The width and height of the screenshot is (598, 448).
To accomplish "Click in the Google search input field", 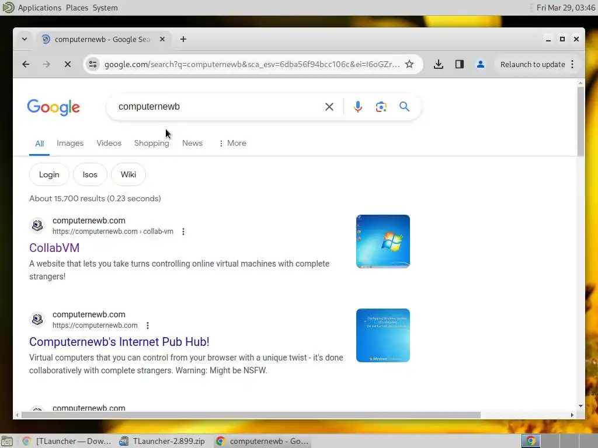I will click(217, 107).
